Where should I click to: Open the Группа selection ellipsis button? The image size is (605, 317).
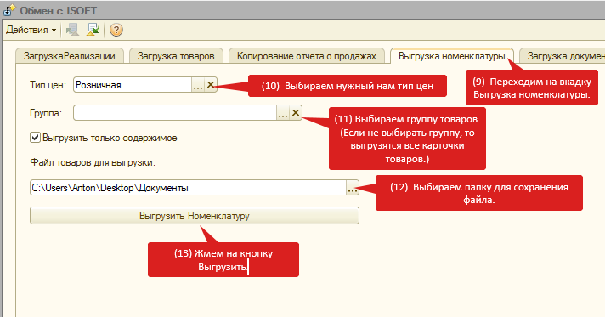283,113
